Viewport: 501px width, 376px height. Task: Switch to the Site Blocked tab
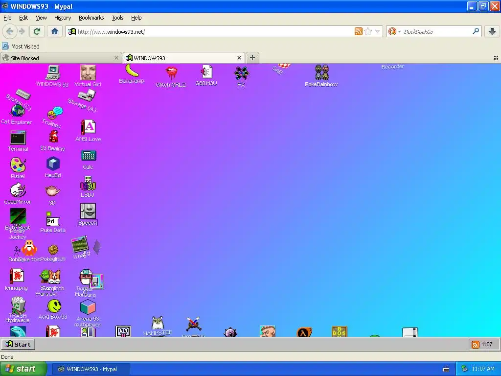pos(61,58)
